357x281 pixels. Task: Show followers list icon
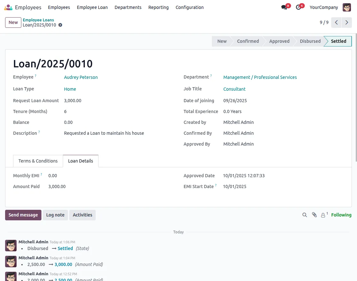click(324, 215)
